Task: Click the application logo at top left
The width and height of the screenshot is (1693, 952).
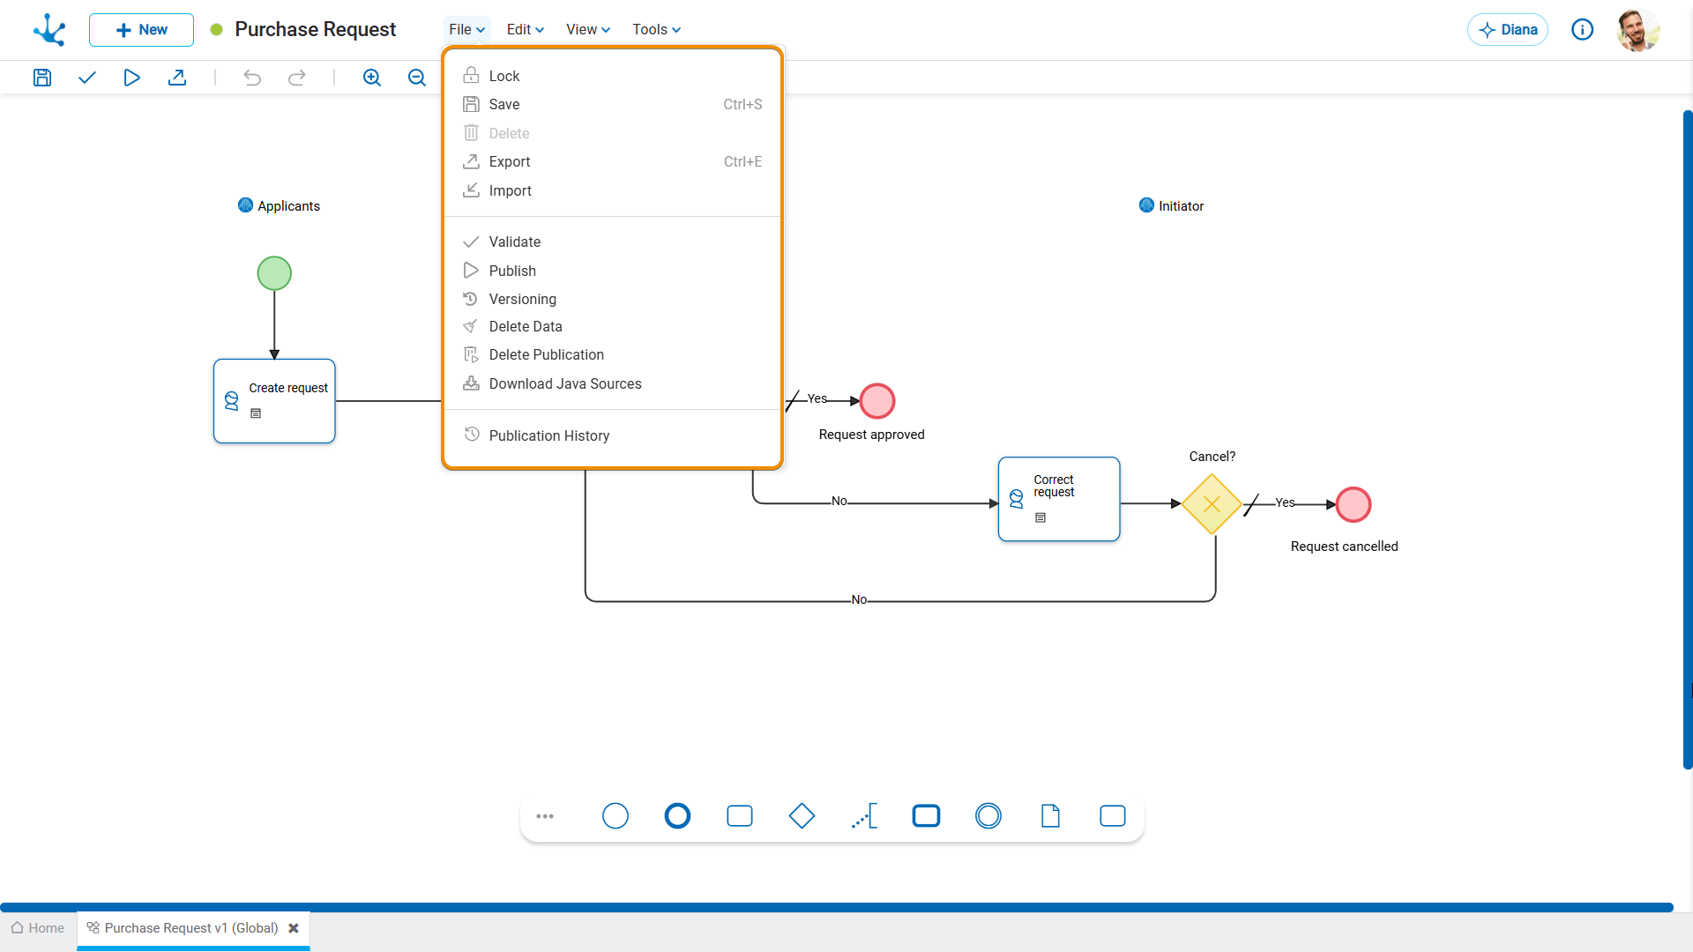Action: pos(49,30)
